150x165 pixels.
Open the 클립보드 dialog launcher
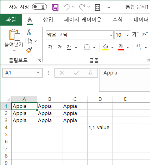(39, 61)
